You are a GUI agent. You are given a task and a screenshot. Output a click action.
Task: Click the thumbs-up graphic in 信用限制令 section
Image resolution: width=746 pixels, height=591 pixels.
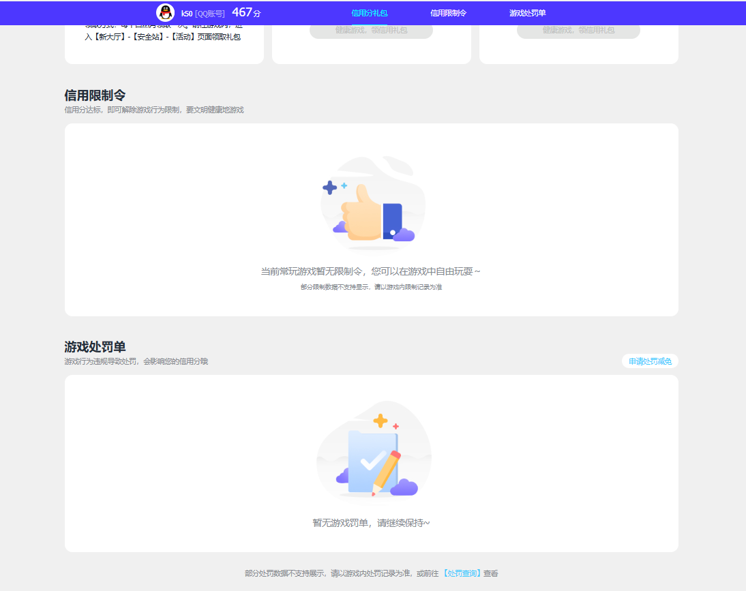tap(361, 215)
